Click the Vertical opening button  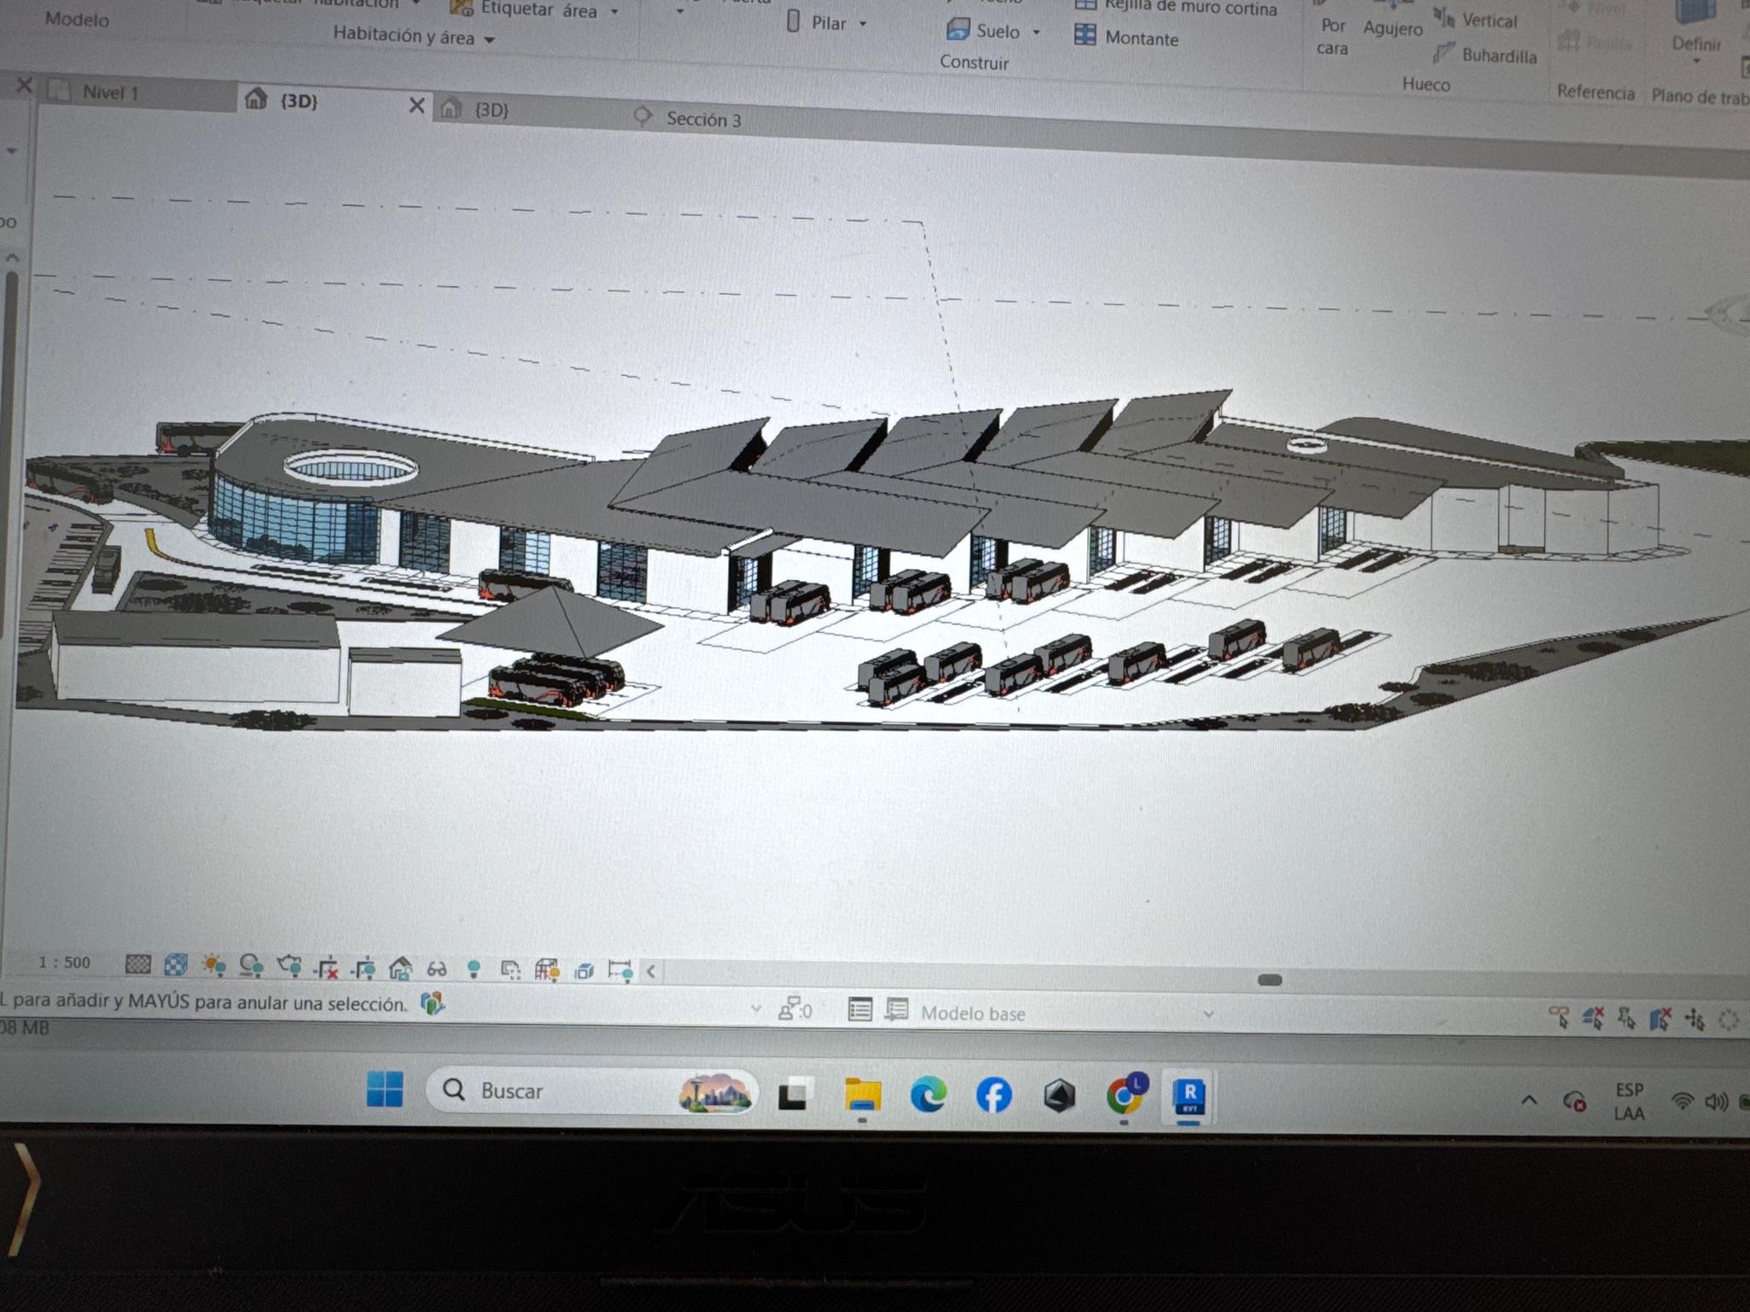click(x=1488, y=20)
